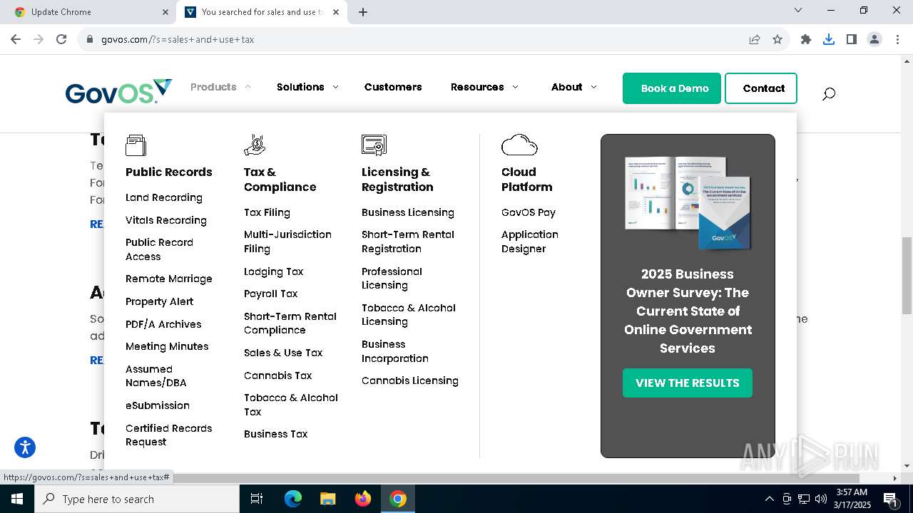
Task: Click the Cloud Platform cloud icon
Action: coord(519,145)
